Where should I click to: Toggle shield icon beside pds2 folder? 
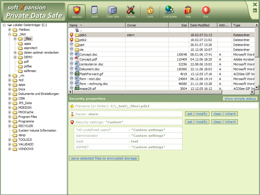(x=72, y=40)
